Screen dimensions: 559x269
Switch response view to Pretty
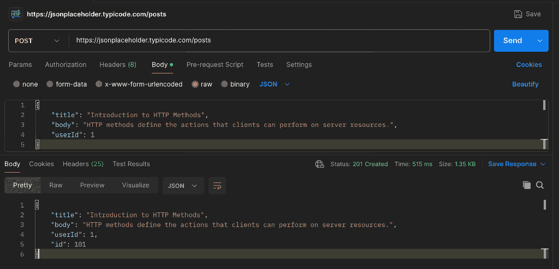click(x=22, y=185)
